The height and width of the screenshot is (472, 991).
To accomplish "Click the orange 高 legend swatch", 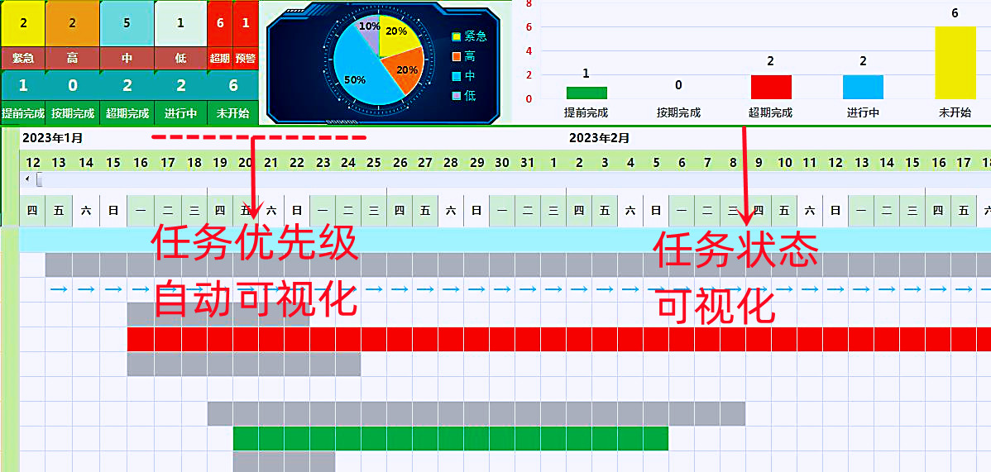I will 457,56.
